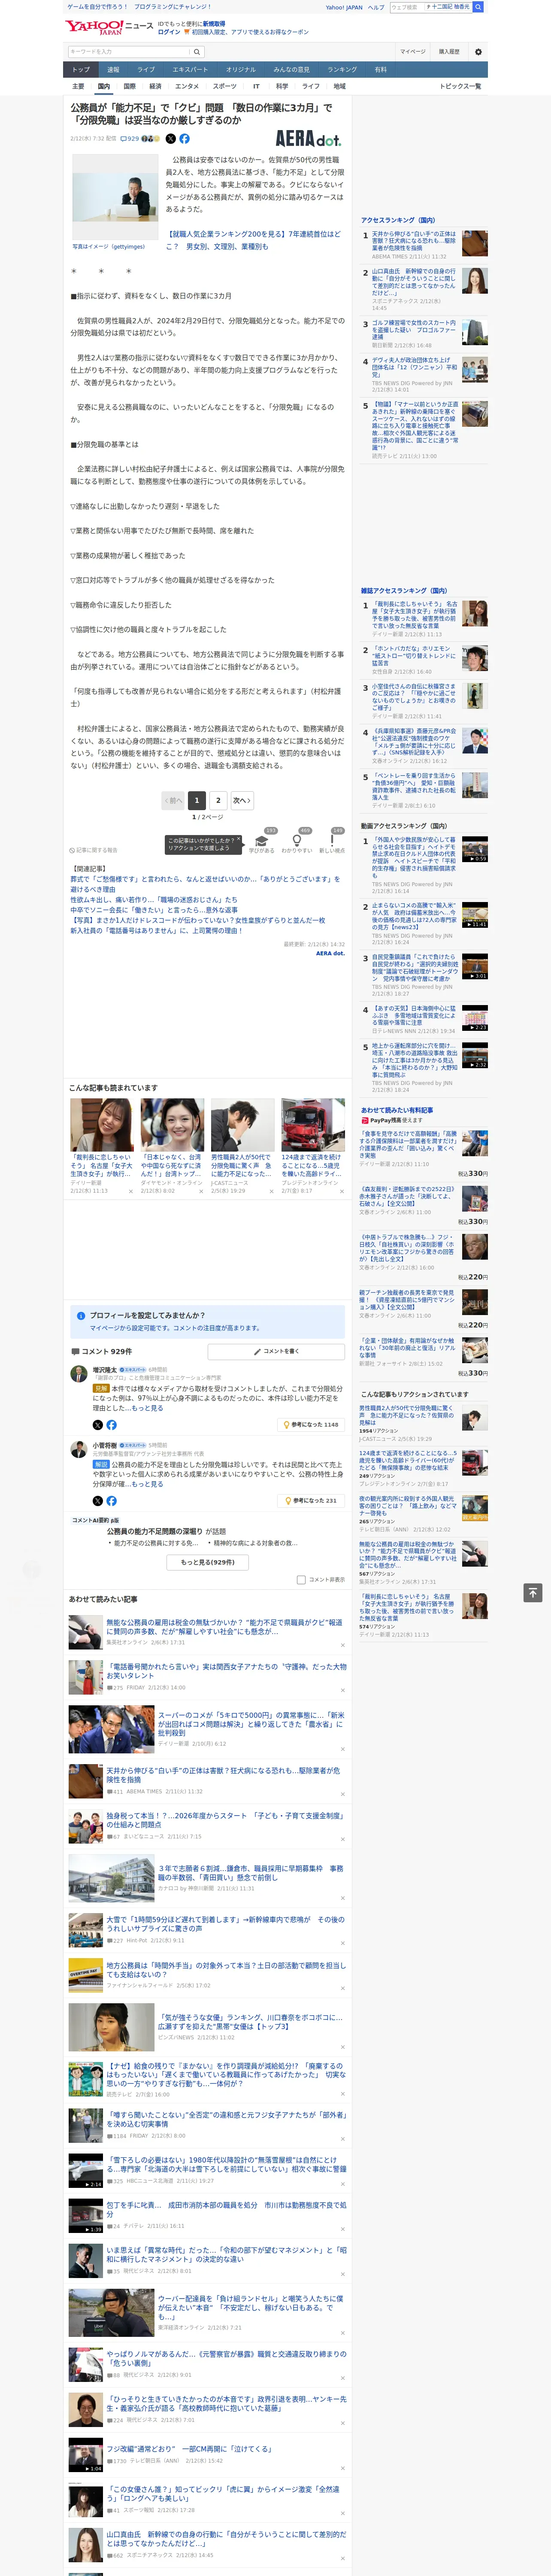Click the マイページ link

click(412, 52)
